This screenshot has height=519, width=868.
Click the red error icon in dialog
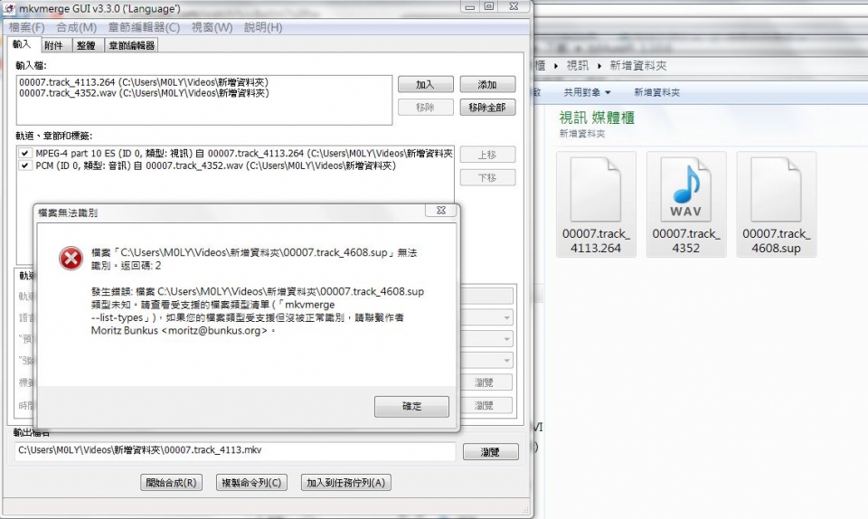tap(71, 259)
